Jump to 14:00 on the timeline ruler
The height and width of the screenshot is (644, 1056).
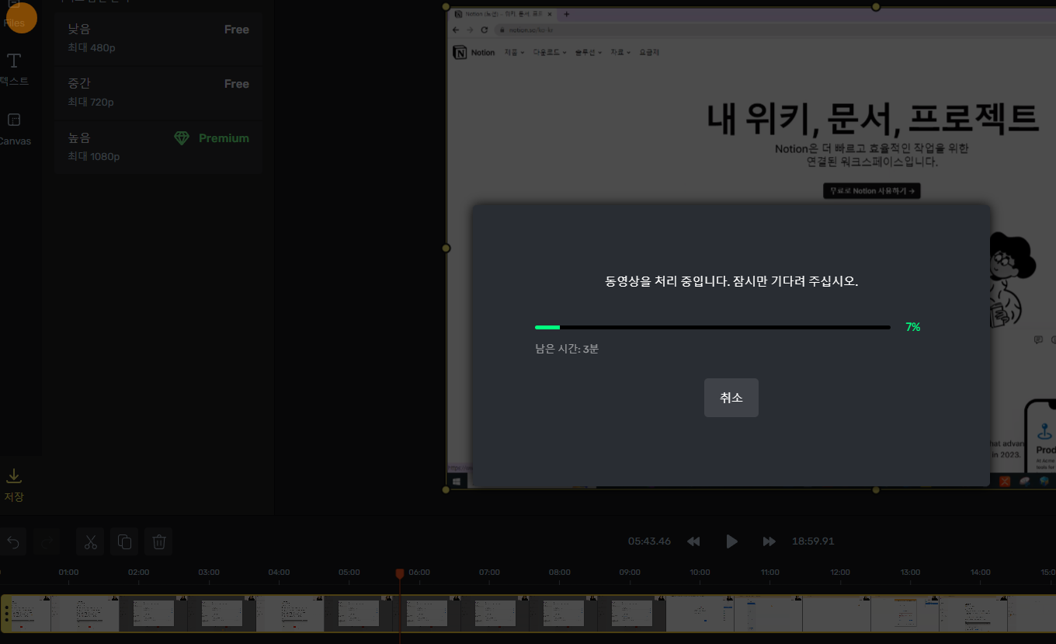(x=981, y=573)
